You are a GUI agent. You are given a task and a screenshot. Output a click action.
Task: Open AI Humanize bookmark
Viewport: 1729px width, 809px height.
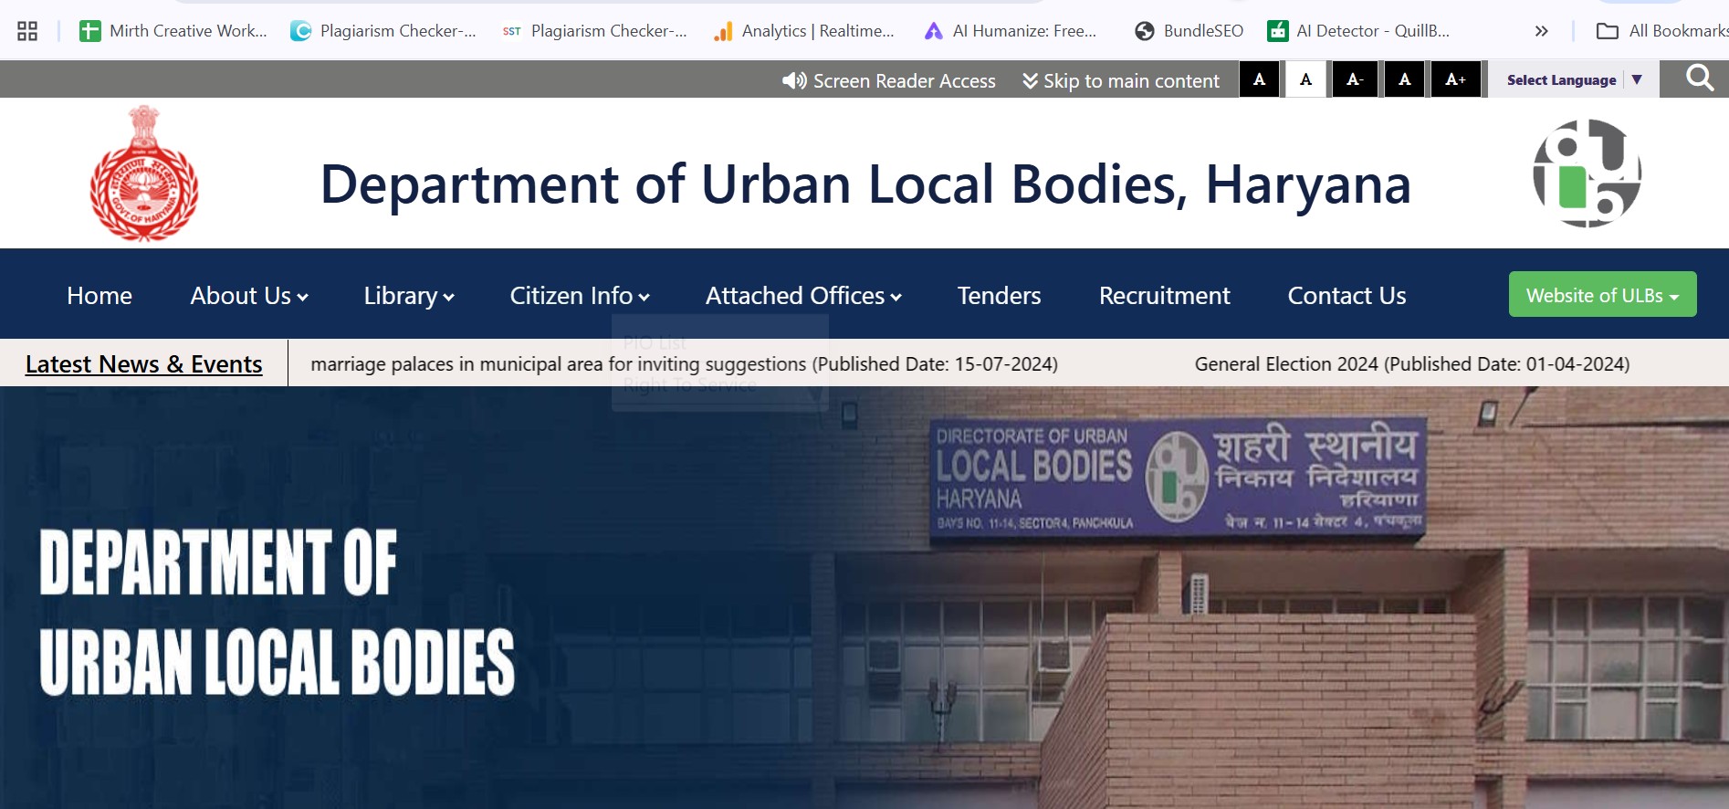[1011, 31]
